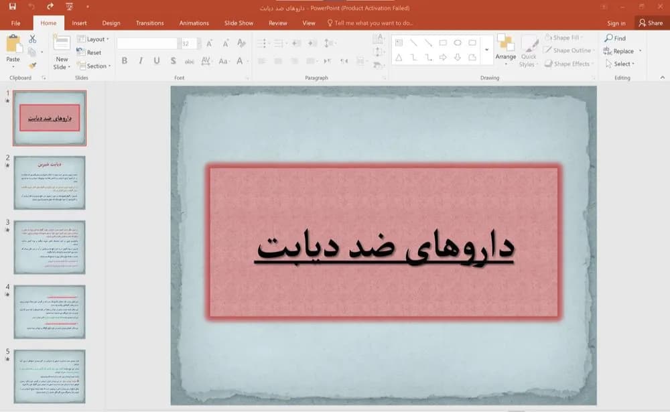This screenshot has width=670, height=412.
Task: Select the Oval shape in shapes gallery
Action: (x=458, y=43)
